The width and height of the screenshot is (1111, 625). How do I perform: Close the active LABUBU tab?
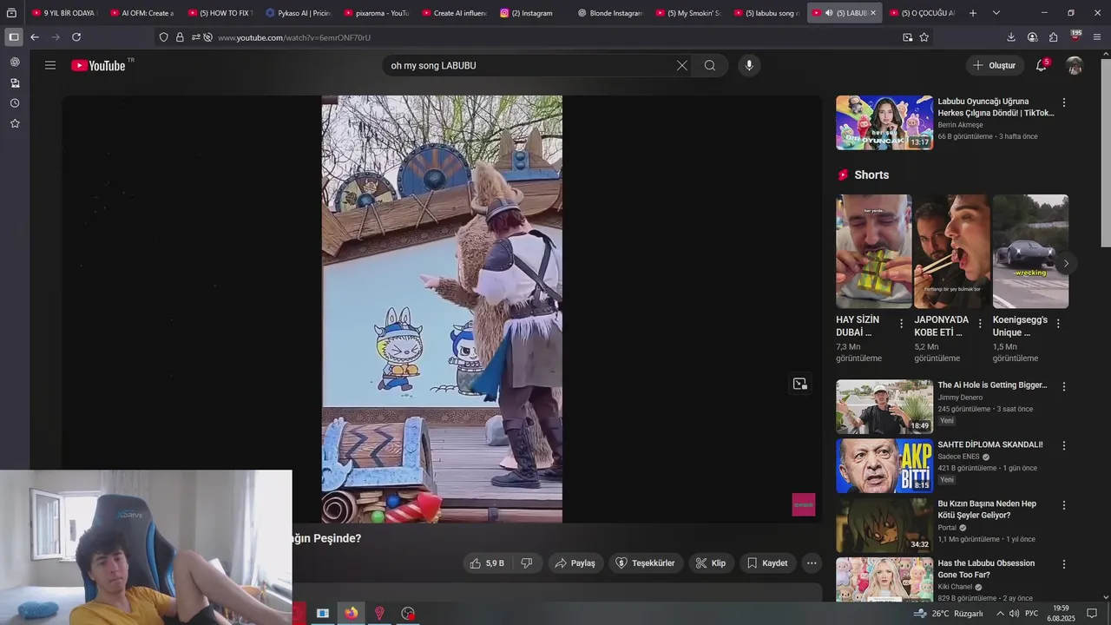tap(873, 13)
